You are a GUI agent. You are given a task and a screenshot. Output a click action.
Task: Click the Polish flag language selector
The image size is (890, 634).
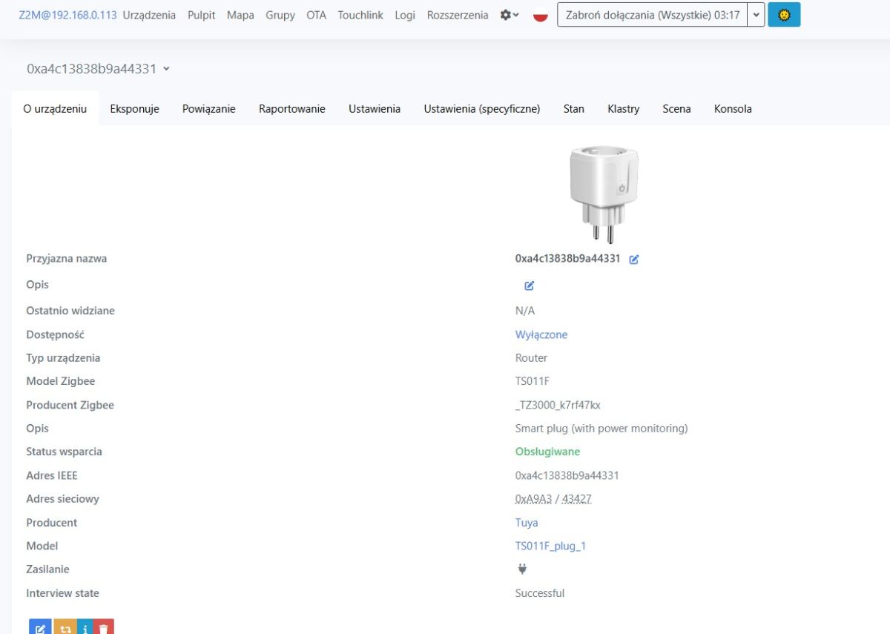click(x=541, y=15)
